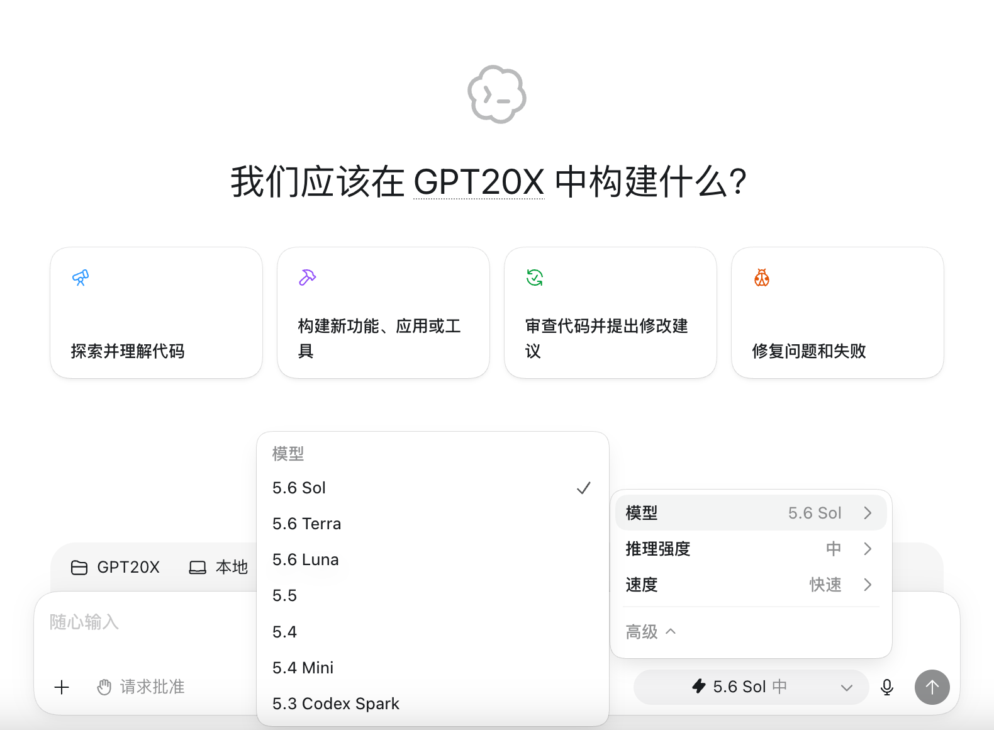Screen dimensions: 994x730
Task: Click the 请求批准 approval mode button
Action: click(x=141, y=687)
